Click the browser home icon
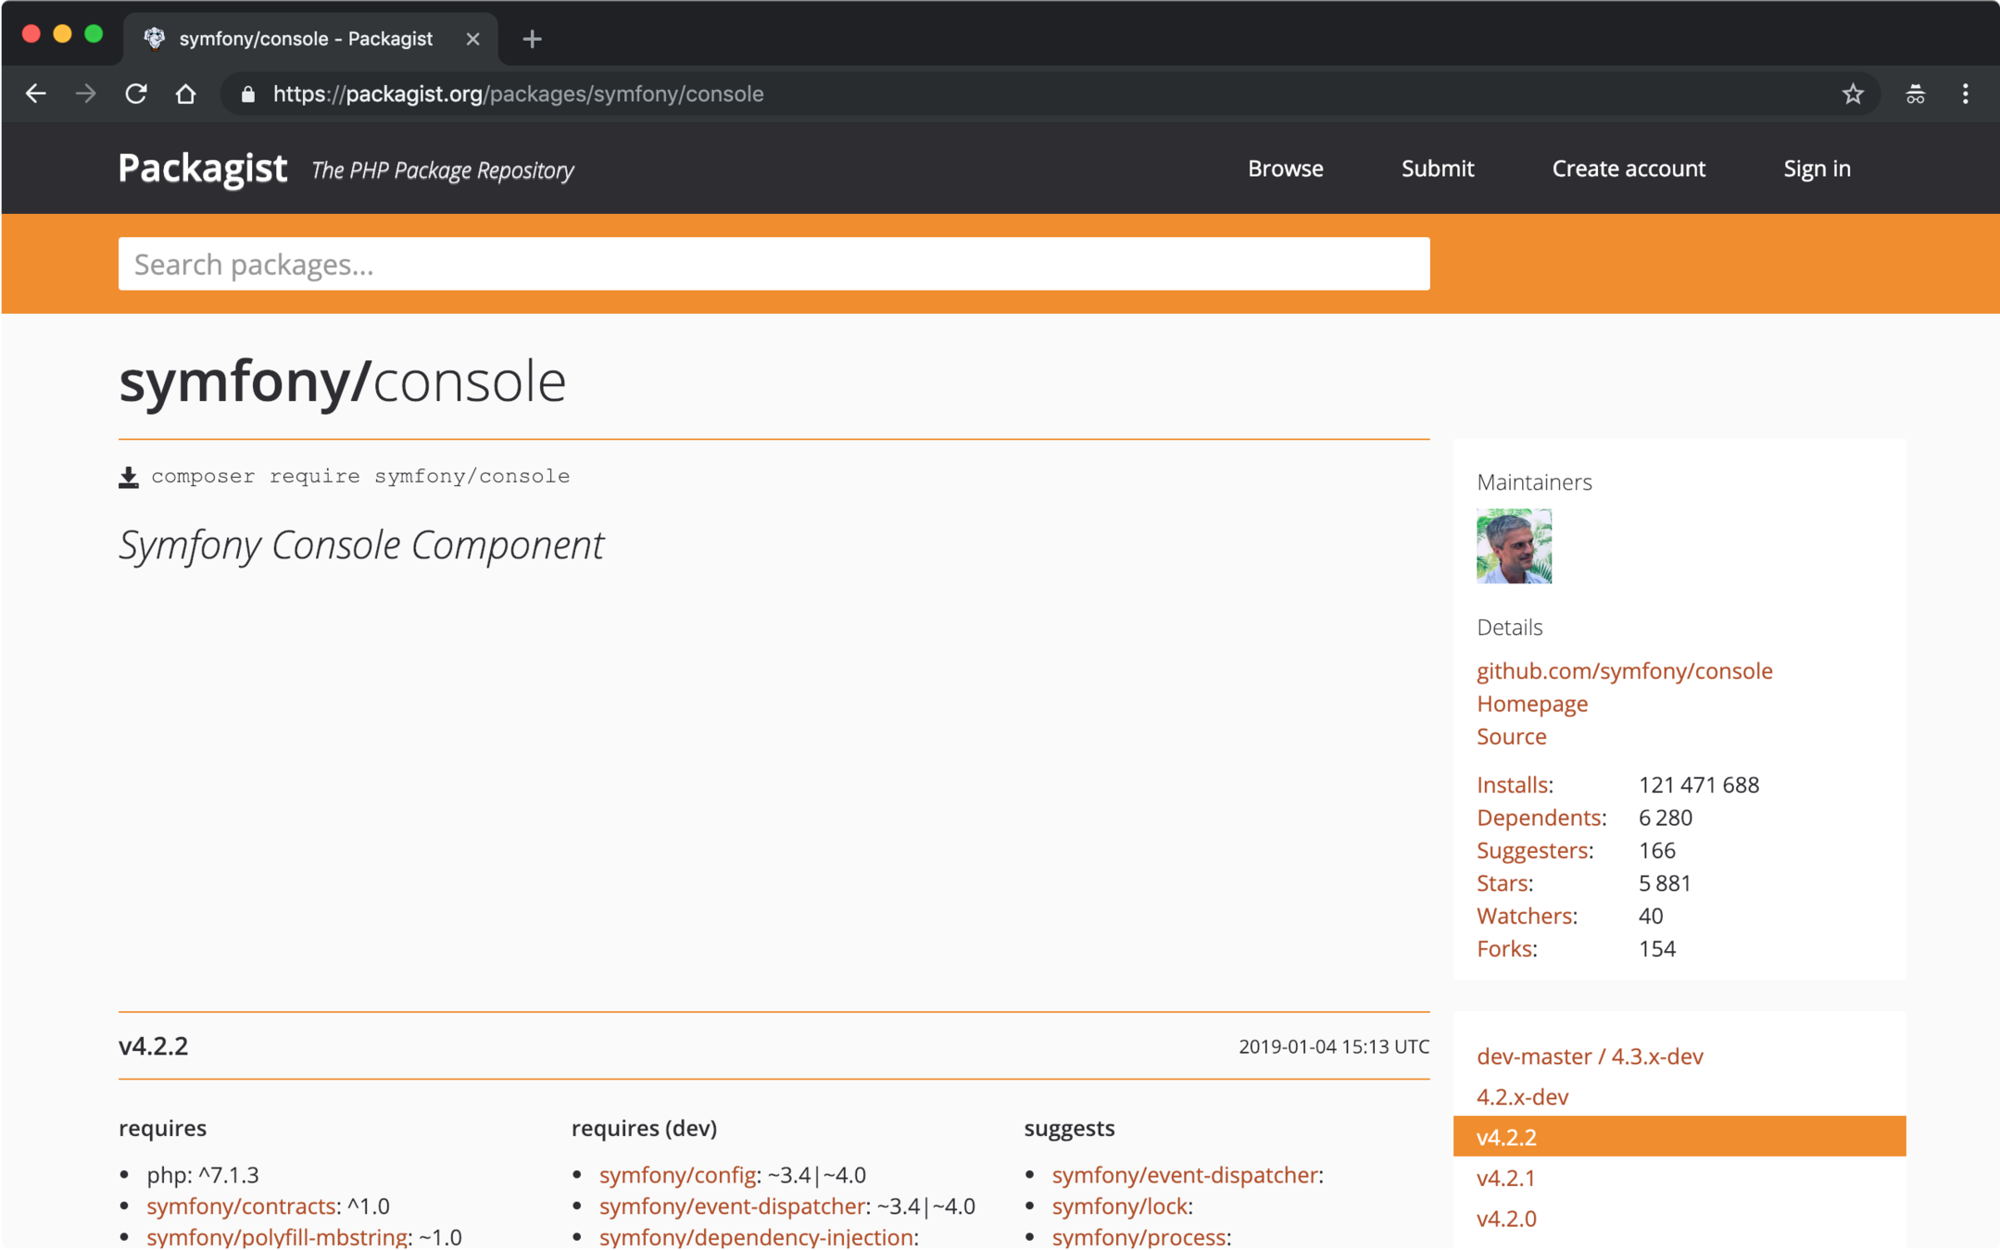Screen dimensions: 2000x1250 (x=186, y=94)
